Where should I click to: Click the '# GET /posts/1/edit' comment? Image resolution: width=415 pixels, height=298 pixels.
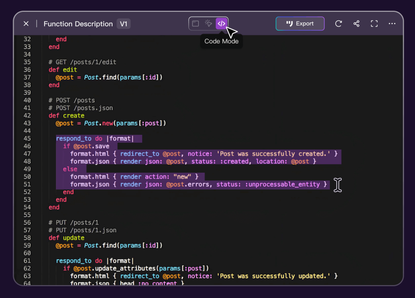pos(82,62)
